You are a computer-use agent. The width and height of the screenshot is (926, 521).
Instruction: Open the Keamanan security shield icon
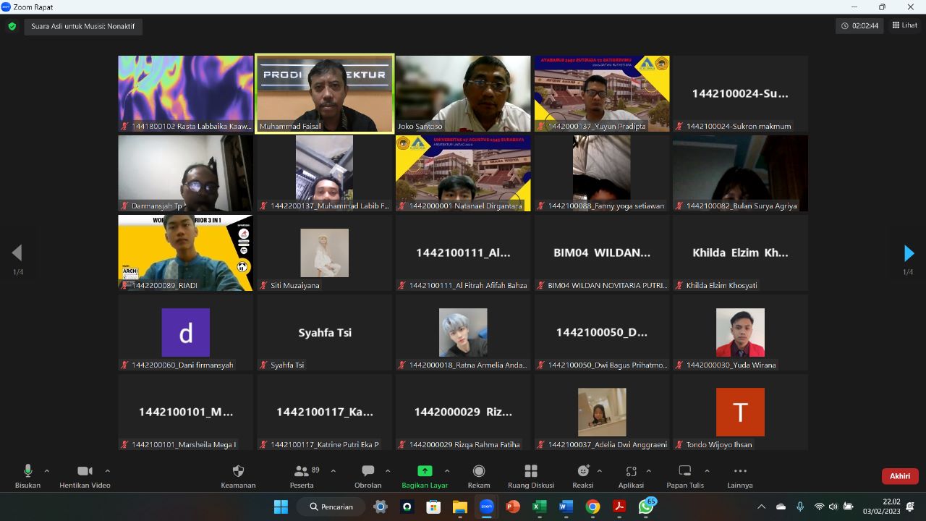[x=238, y=472]
